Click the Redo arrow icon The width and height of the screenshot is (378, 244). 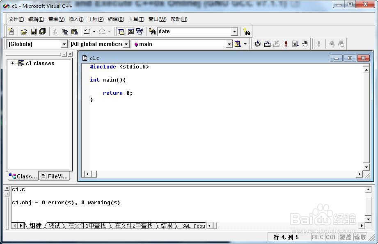pyautogui.click(x=103, y=32)
